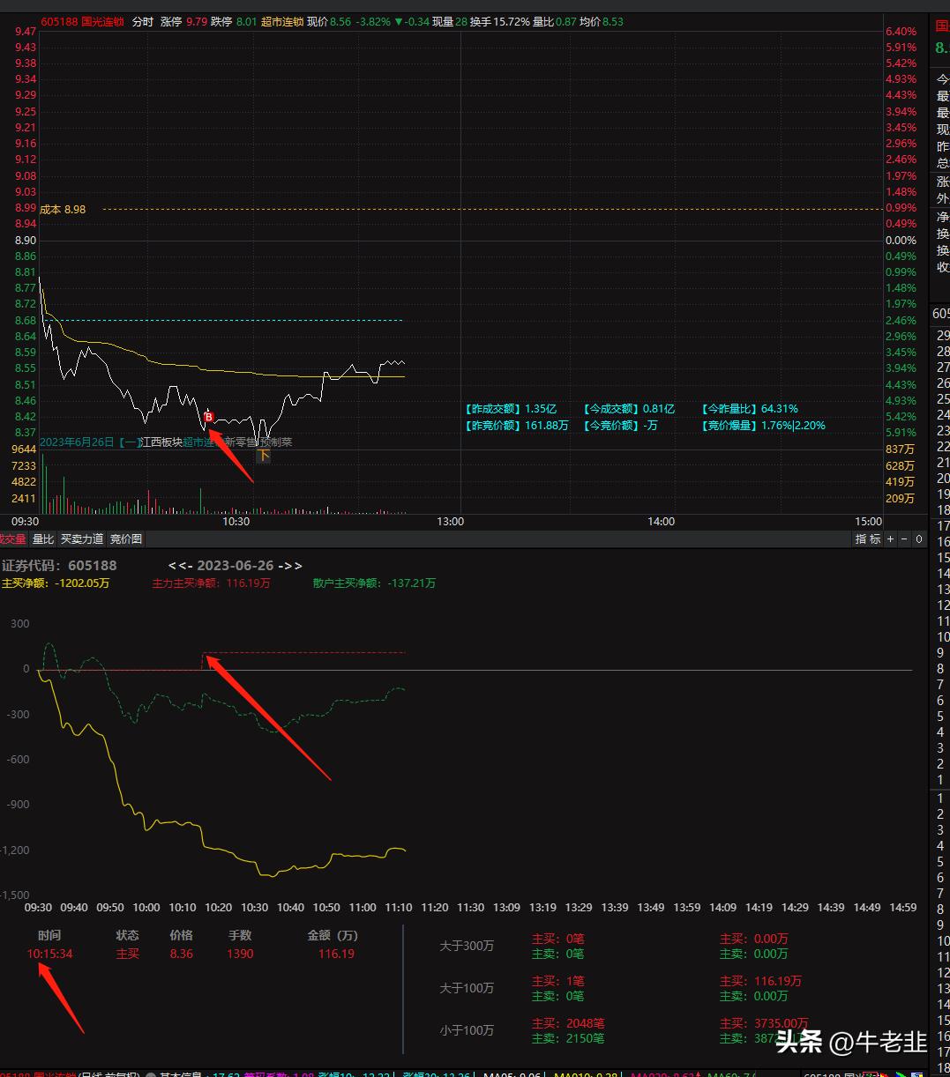Click the 手数 column header
This screenshot has width=950, height=1077.
[x=239, y=935]
